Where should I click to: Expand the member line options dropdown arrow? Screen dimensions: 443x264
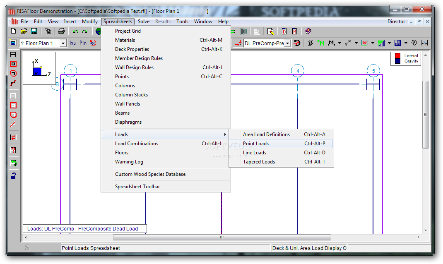356,43
